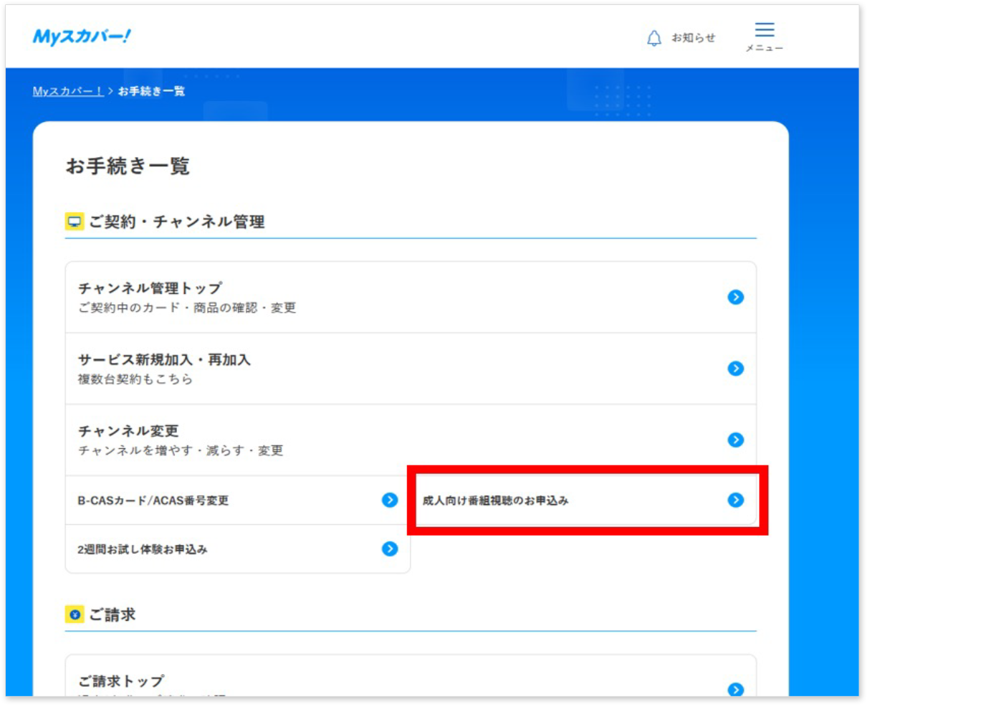Follow the Myスカパー! breadcrumb link
This screenshot has height=707, width=986.
click(68, 91)
